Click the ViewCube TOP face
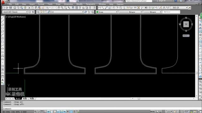 [186, 24]
